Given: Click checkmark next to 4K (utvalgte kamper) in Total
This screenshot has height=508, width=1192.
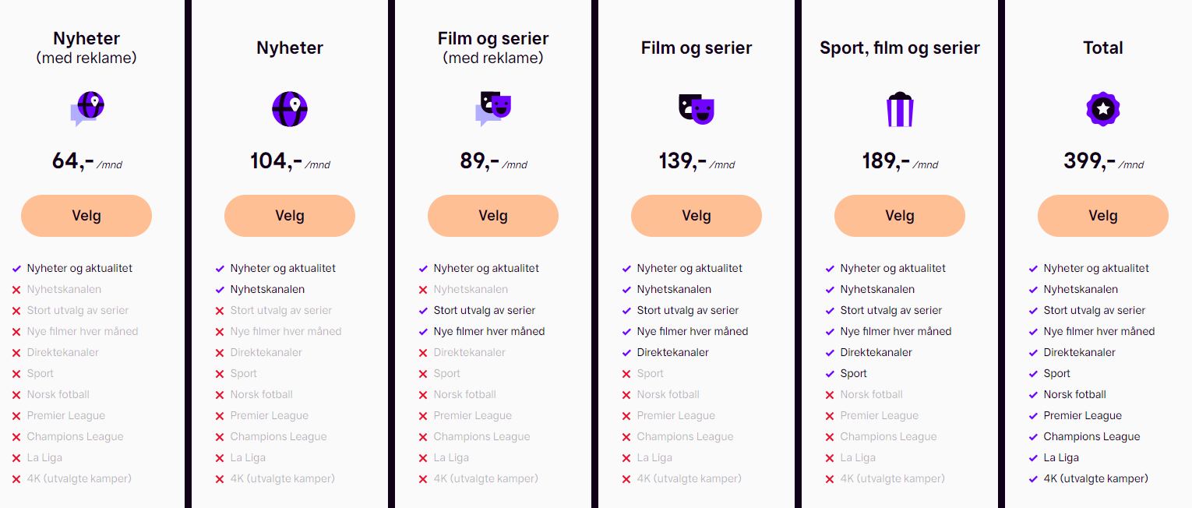Looking at the screenshot, I should (x=1033, y=479).
